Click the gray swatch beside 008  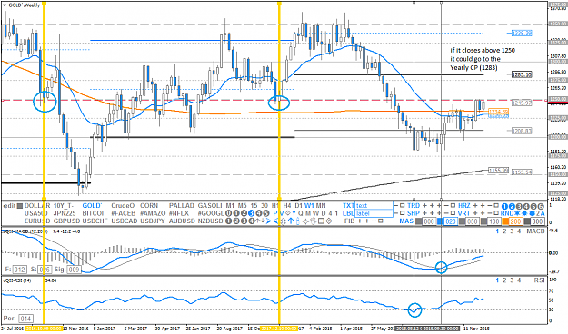click(418, 221)
